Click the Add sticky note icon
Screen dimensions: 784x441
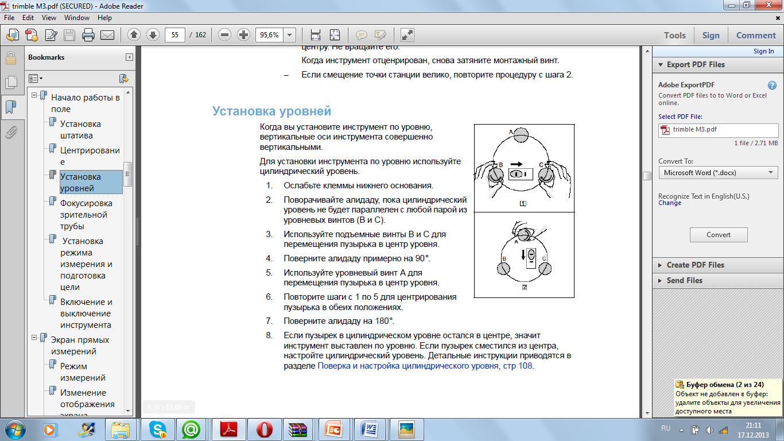pos(361,35)
